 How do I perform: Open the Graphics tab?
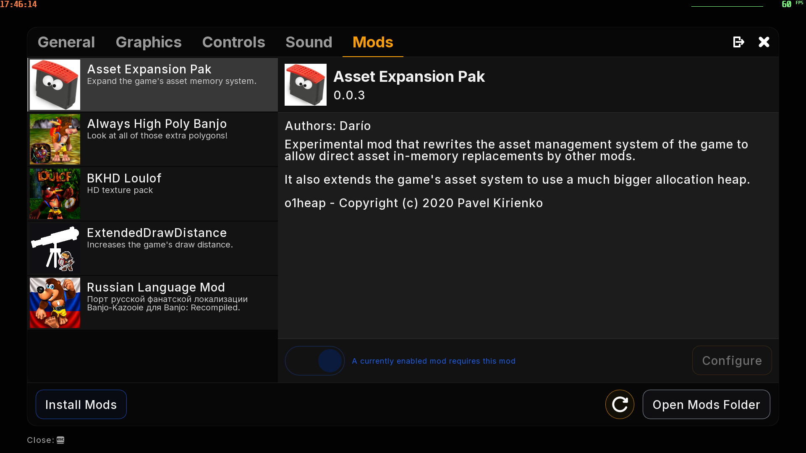(149, 42)
